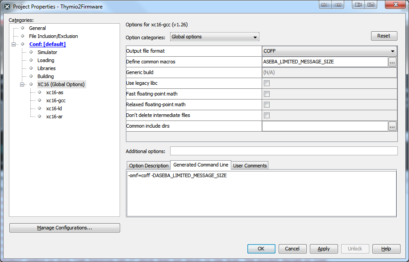409x262 pixels.
Task: Confirm with the OK button
Action: click(x=261, y=249)
